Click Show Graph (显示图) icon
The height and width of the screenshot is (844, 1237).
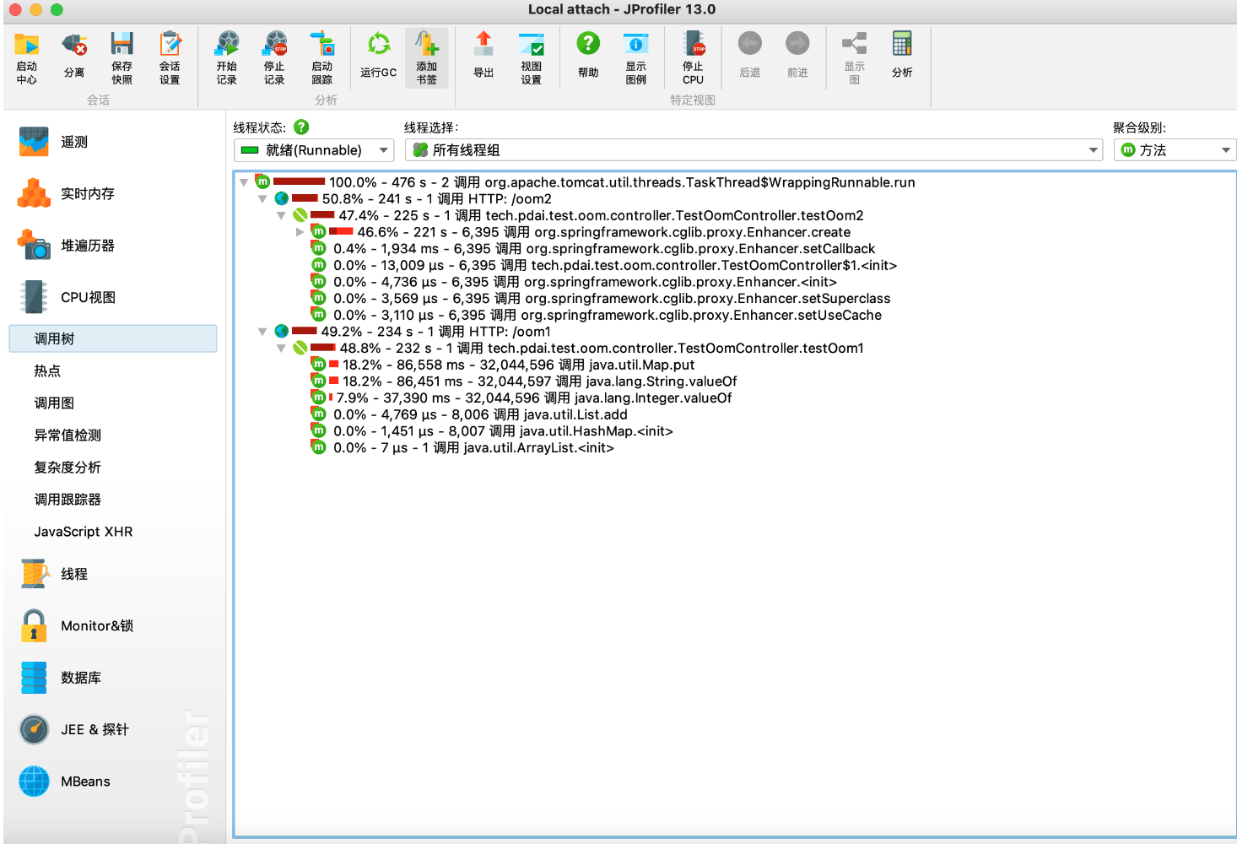pos(854,58)
